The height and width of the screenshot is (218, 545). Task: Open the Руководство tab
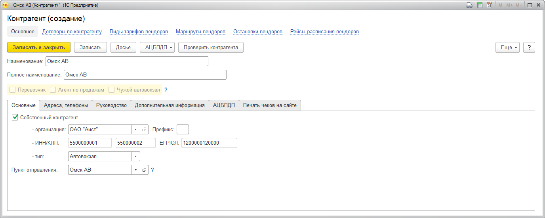point(111,105)
